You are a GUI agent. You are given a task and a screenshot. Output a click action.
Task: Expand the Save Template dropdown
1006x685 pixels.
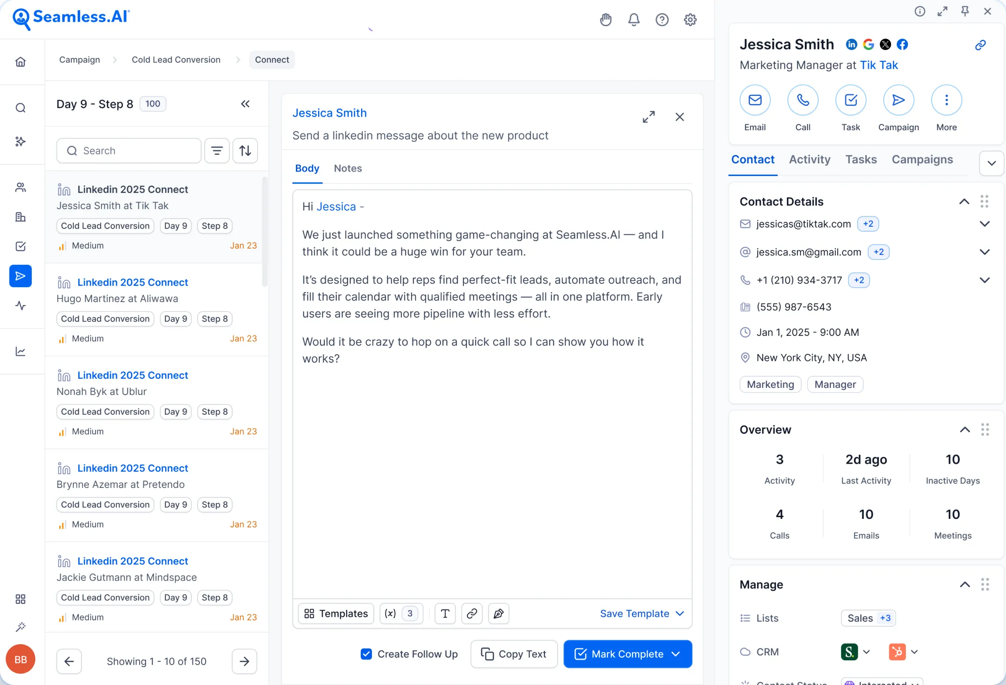pos(679,613)
